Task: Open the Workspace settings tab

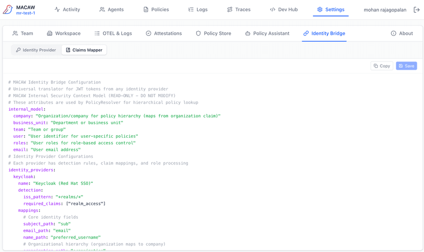Action: click(x=63, y=33)
